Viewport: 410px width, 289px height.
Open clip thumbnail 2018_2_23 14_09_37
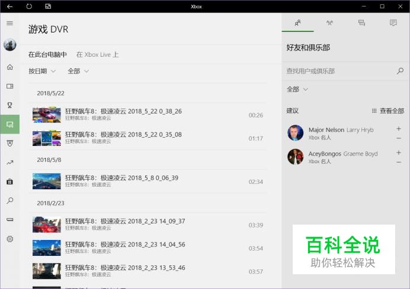[47, 225]
